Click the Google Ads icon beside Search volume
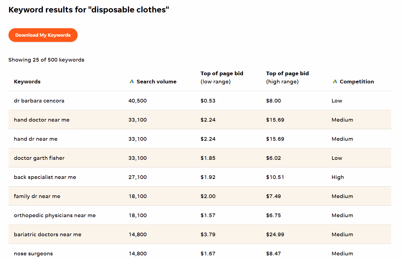Screen dimensions: 402x259 point(131,82)
